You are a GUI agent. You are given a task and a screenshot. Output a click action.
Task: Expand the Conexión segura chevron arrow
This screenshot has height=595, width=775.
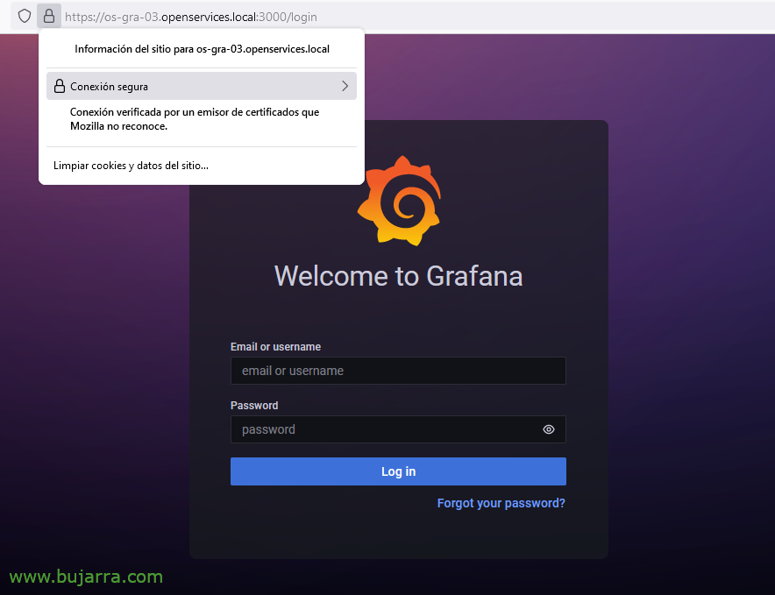pyautogui.click(x=345, y=86)
